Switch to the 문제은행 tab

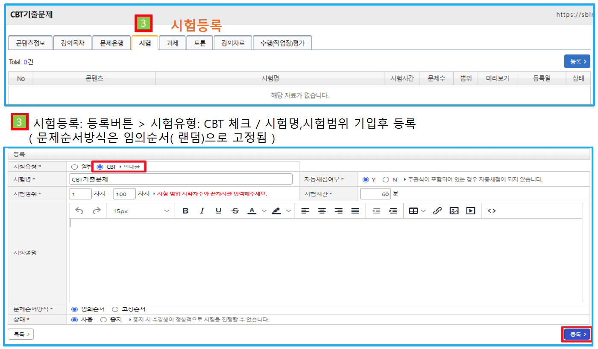pos(111,43)
